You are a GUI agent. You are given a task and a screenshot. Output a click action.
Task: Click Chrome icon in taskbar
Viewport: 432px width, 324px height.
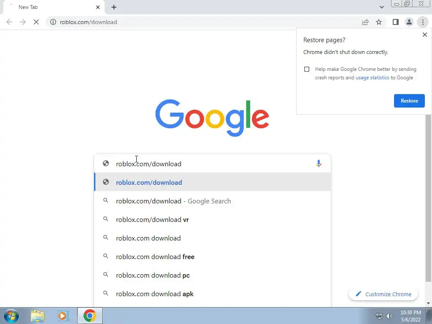[x=89, y=316]
